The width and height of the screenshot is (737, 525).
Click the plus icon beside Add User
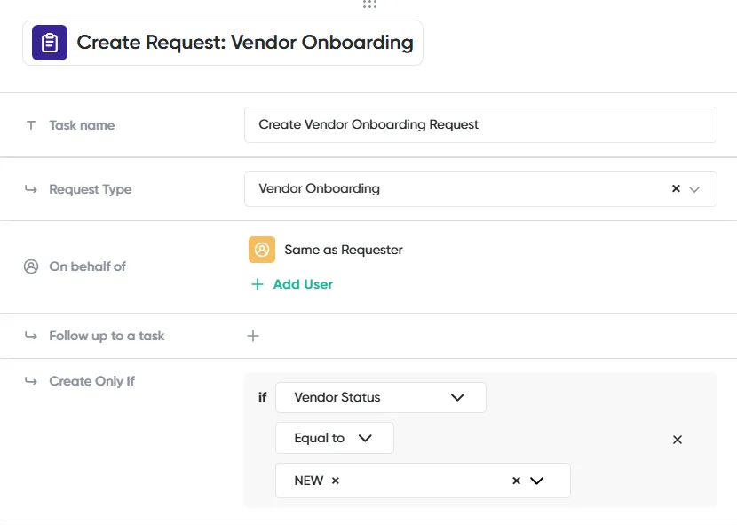pos(258,284)
